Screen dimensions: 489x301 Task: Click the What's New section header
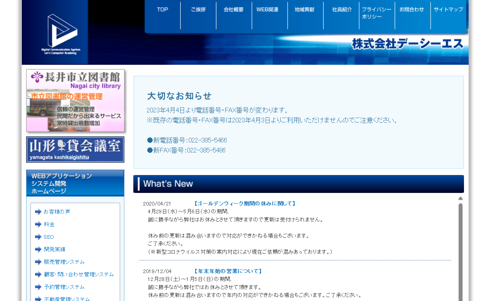point(298,184)
